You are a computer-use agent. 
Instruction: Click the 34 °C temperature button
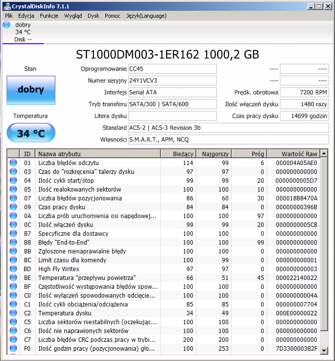point(31,133)
